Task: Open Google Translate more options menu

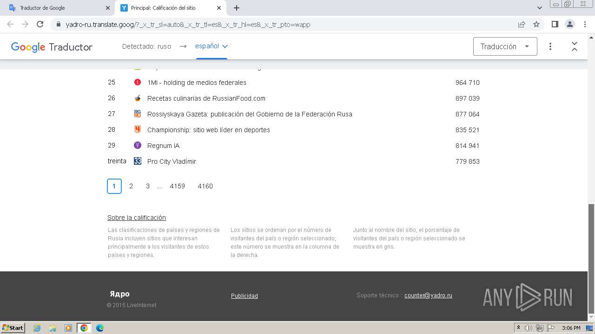Action: (550, 46)
